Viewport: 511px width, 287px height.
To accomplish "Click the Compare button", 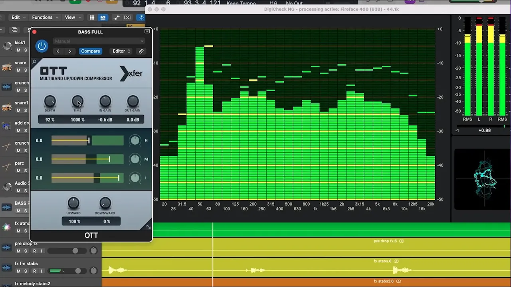I will [x=91, y=51].
